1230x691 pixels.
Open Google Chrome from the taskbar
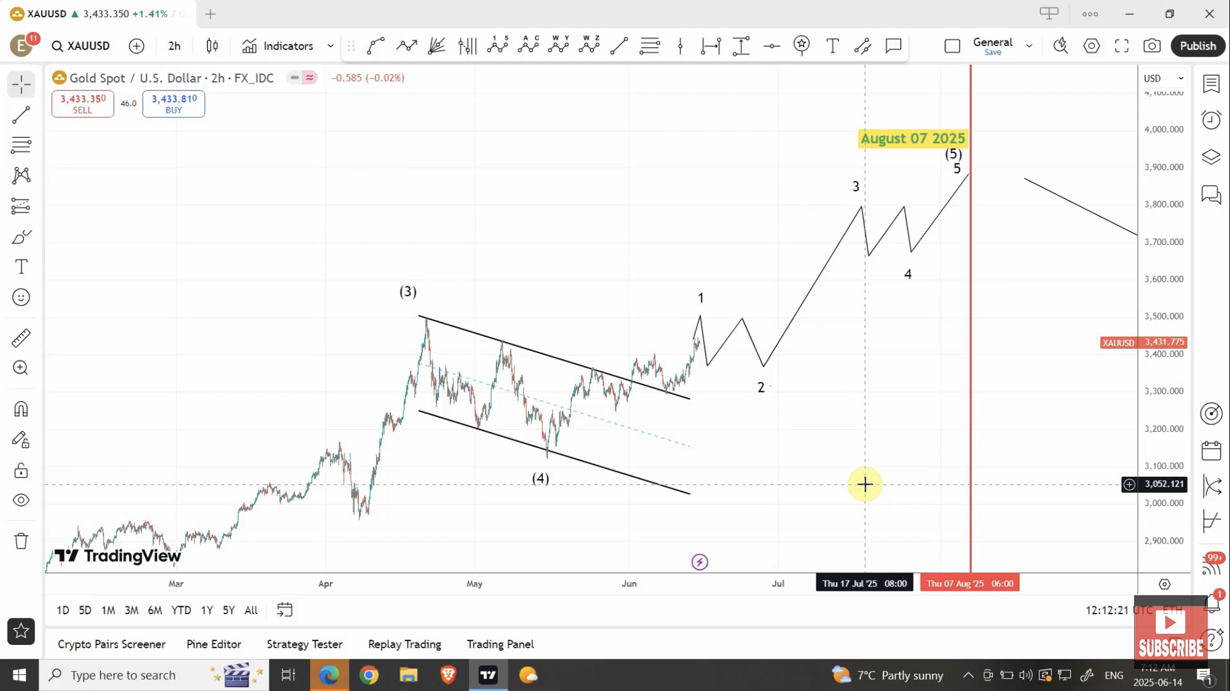(x=369, y=675)
